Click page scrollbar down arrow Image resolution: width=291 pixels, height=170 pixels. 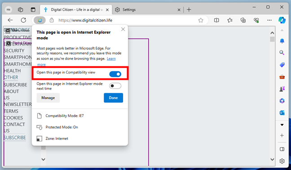(x=272, y=159)
